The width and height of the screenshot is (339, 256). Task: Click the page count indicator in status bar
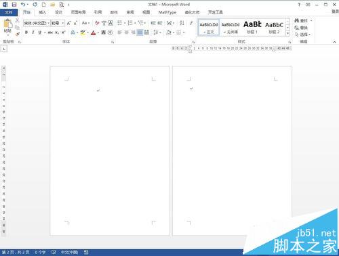[x=16, y=252]
